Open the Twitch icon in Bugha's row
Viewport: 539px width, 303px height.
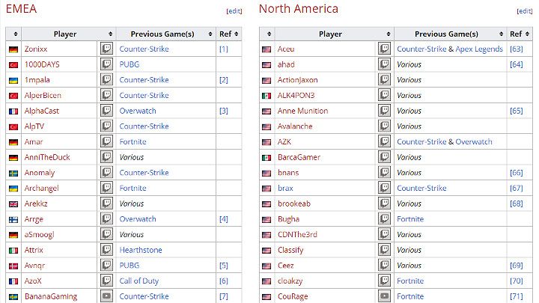click(384, 219)
